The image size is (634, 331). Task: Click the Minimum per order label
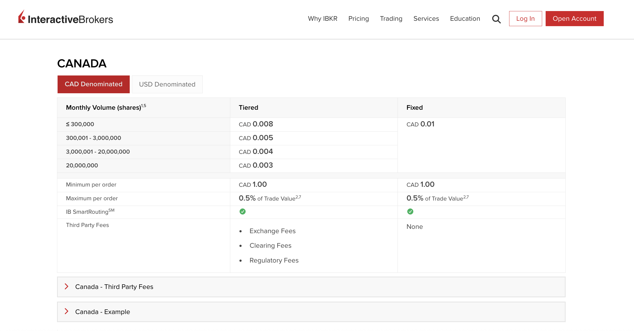91,185
